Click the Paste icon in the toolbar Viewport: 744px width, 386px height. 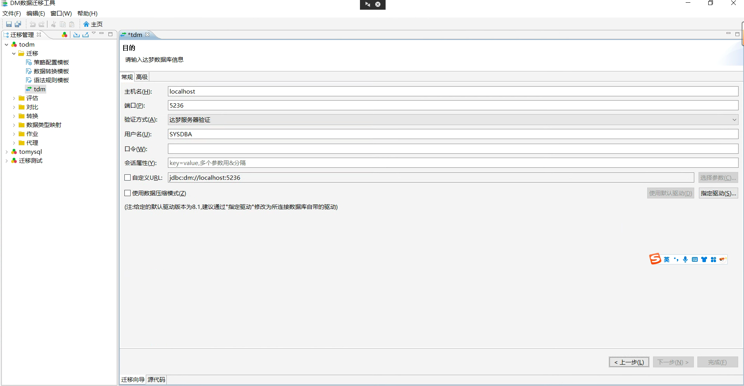pyautogui.click(x=72, y=24)
